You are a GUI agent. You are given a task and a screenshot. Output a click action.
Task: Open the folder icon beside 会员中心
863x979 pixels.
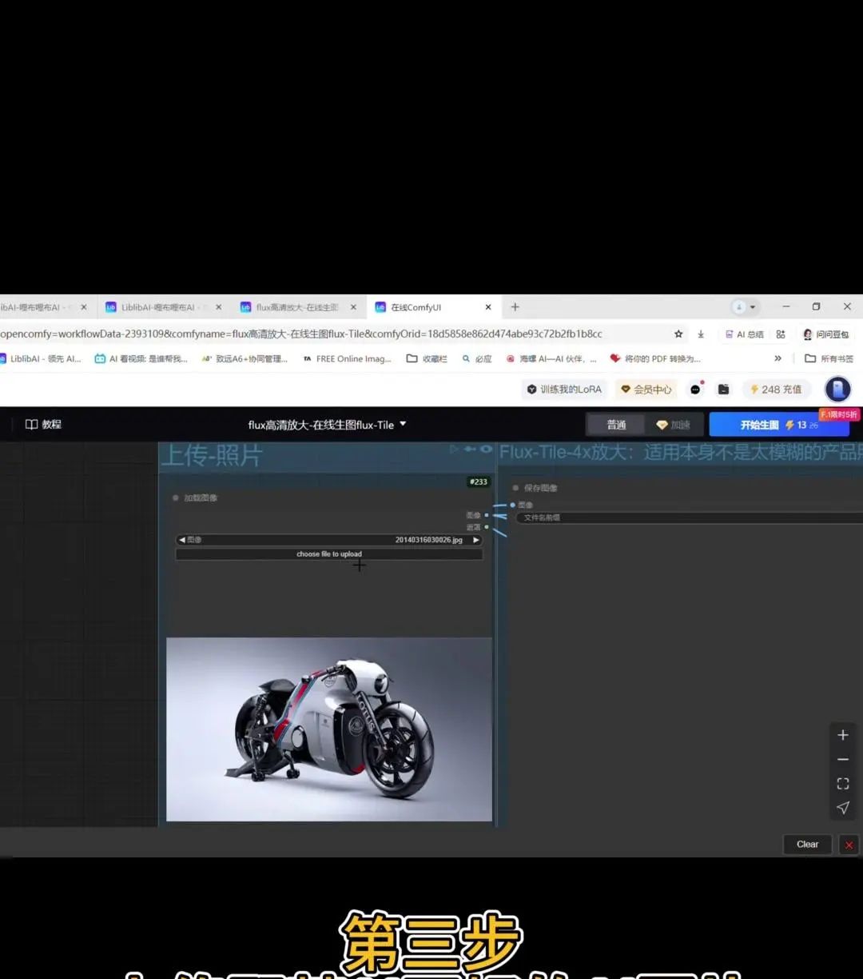[x=723, y=390]
